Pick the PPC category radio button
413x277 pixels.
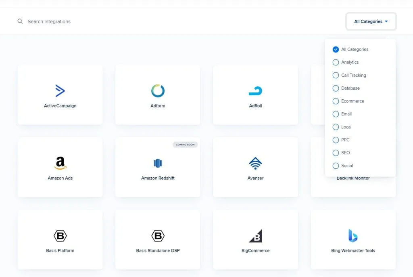point(336,140)
